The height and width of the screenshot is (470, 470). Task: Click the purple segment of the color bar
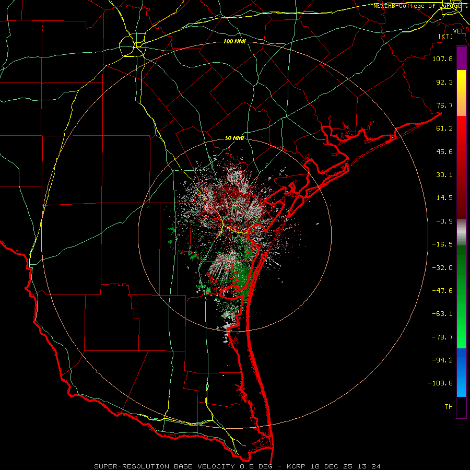point(461,58)
